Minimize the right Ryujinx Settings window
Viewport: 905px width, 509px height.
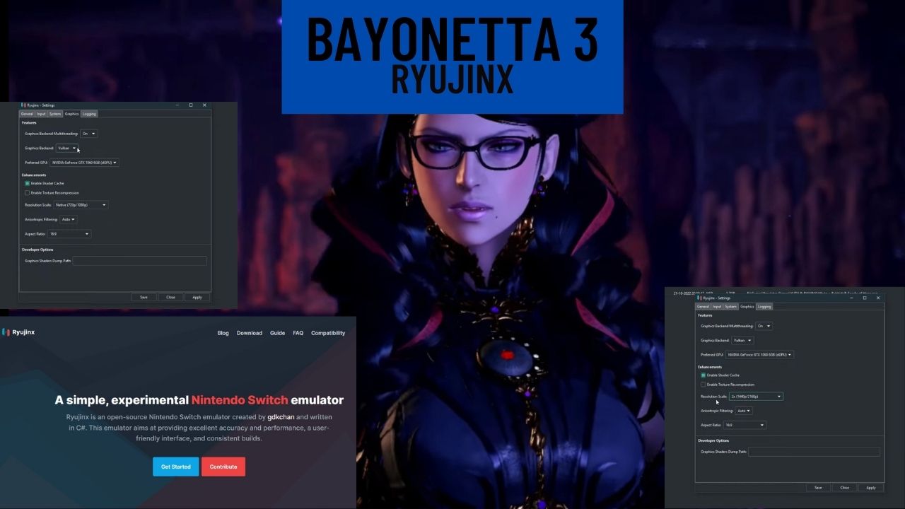pyautogui.click(x=851, y=298)
